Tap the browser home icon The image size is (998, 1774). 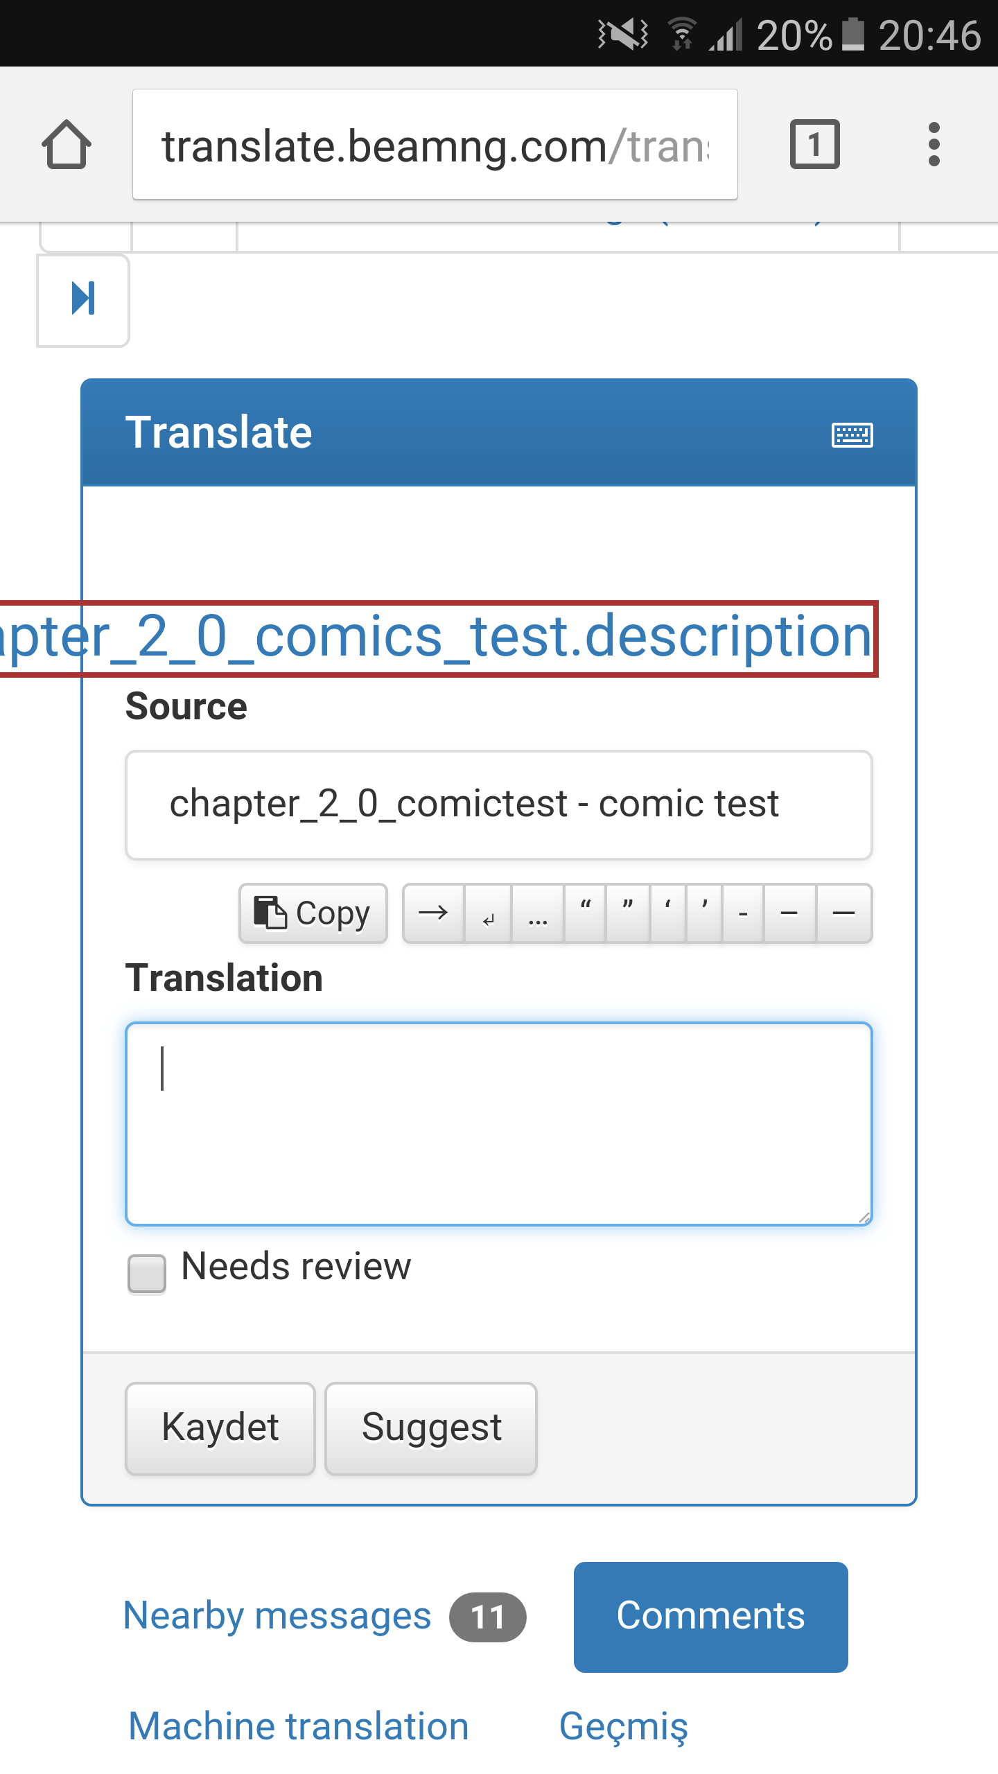[x=67, y=144]
